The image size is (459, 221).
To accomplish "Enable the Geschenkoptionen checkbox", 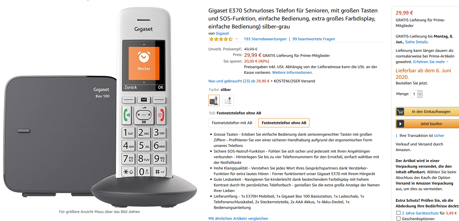I will click(398, 219).
